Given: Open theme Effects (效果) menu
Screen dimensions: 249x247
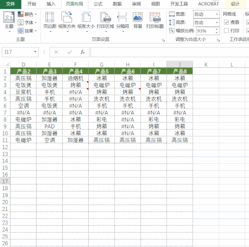Looking at the screenshot, I should point(27,31).
